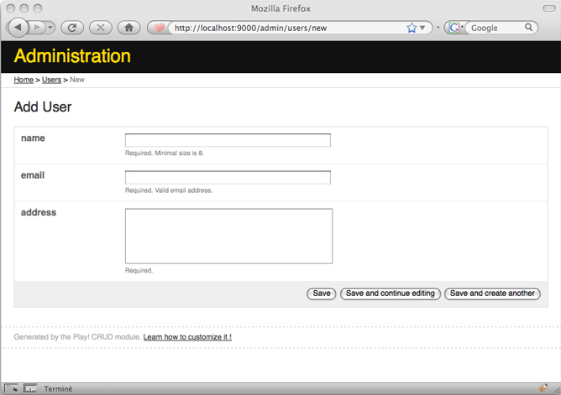Screen dimensions: 561x395
Task: Click Save and continue editing
Action: [x=391, y=294]
